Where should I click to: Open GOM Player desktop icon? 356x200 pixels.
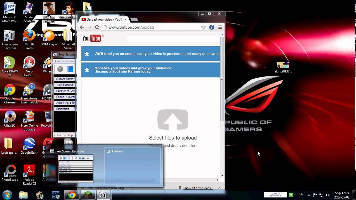tap(49, 38)
